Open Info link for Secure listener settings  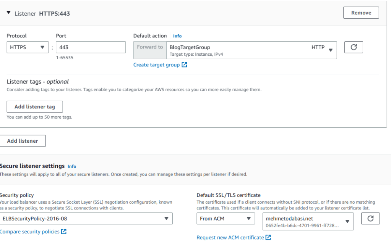tap(72, 166)
